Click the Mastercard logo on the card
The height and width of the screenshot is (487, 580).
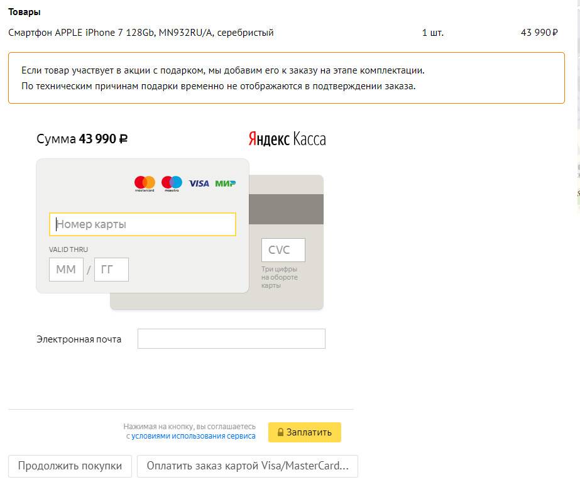145,183
